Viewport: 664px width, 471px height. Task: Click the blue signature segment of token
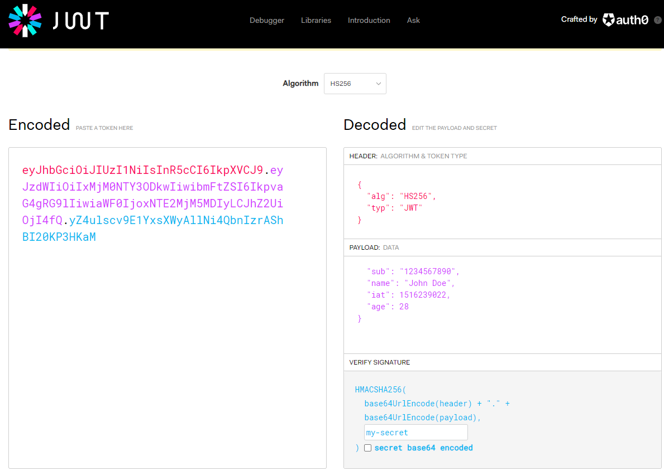[152, 229]
